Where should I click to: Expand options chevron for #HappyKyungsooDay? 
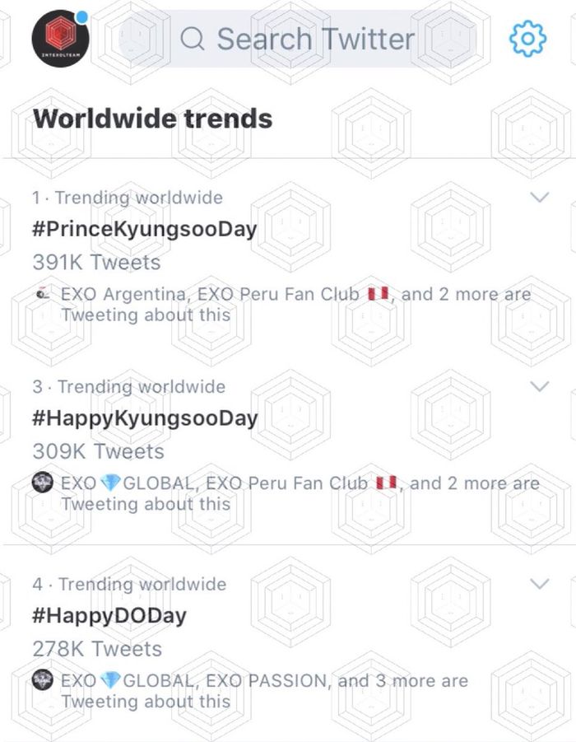click(540, 386)
